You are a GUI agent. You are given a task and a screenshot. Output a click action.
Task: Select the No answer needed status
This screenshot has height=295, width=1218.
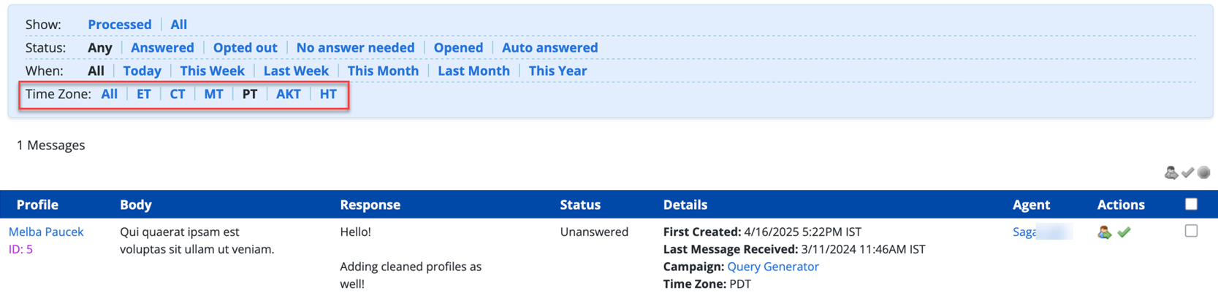click(x=355, y=47)
